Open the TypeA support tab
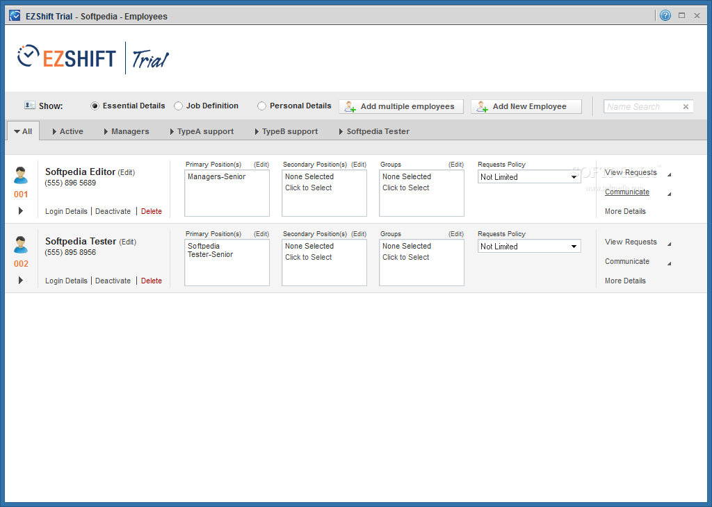The height and width of the screenshot is (507, 712). pyautogui.click(x=202, y=131)
